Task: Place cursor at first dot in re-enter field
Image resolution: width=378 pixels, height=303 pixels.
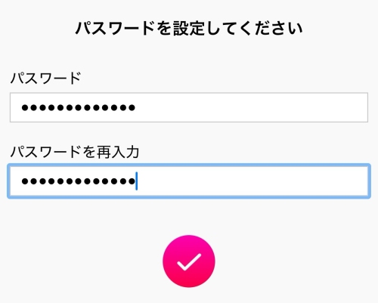Action: coord(25,181)
